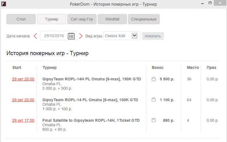
Task: Click the 880 р. buy-in value
Action: [x=169, y=120]
